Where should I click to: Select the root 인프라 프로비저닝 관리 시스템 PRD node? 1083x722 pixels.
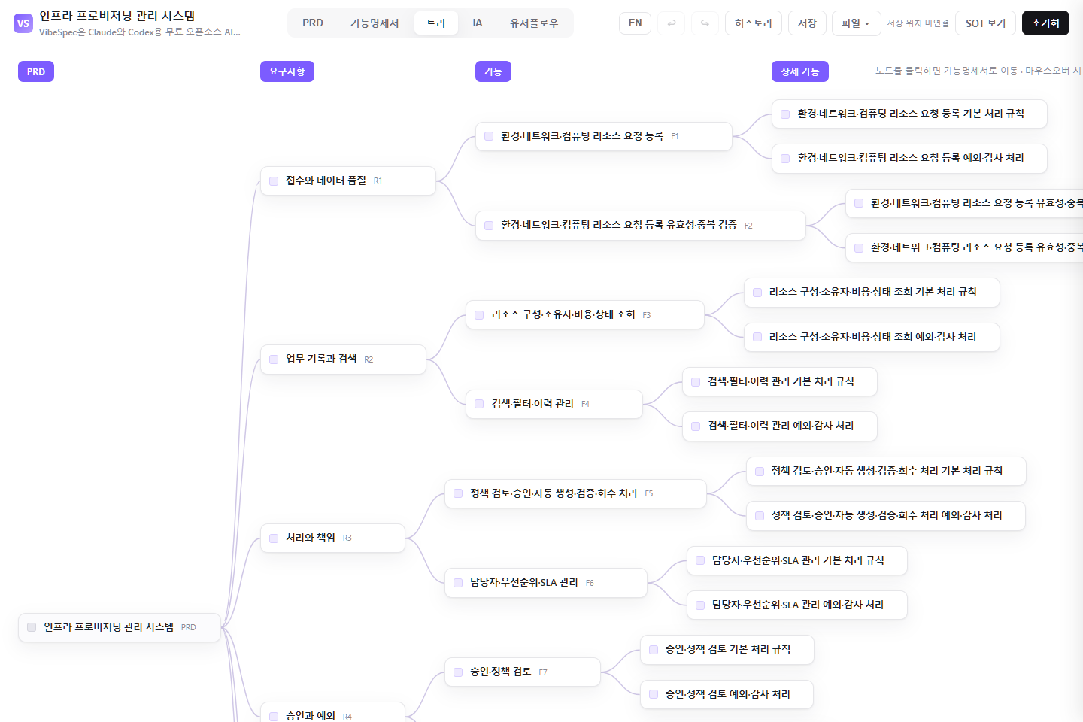coord(120,627)
